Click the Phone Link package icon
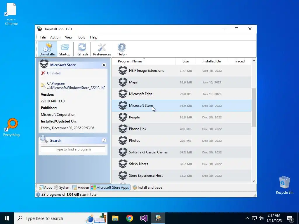Screen dimensions: 299x224 (x=123, y=129)
